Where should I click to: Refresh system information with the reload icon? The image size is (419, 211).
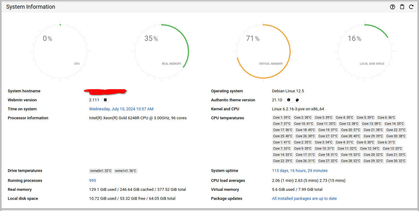tap(411, 7)
